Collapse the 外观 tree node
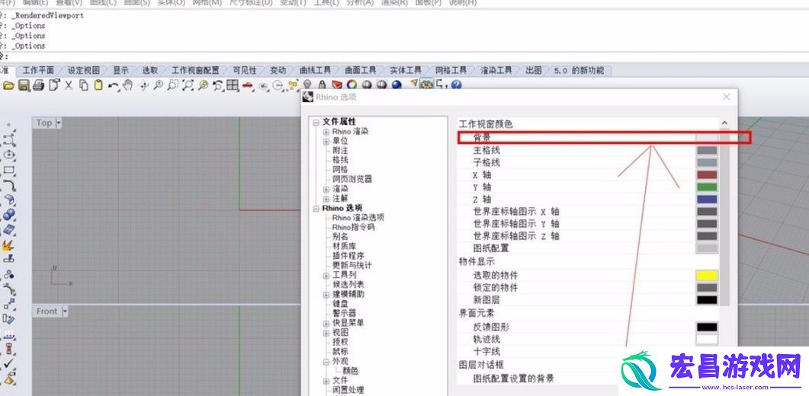 click(x=326, y=362)
